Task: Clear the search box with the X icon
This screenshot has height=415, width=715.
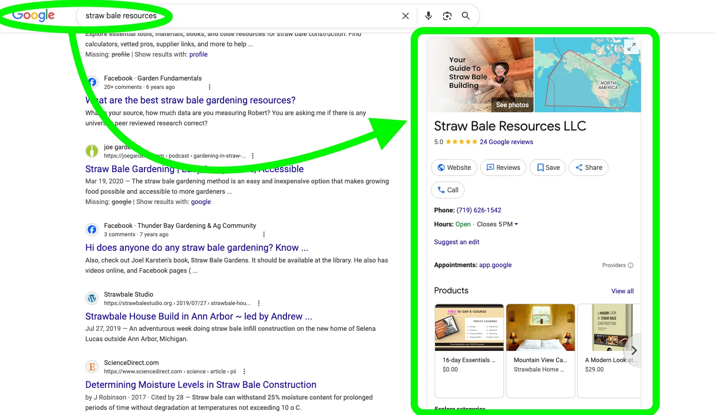Action: click(406, 16)
